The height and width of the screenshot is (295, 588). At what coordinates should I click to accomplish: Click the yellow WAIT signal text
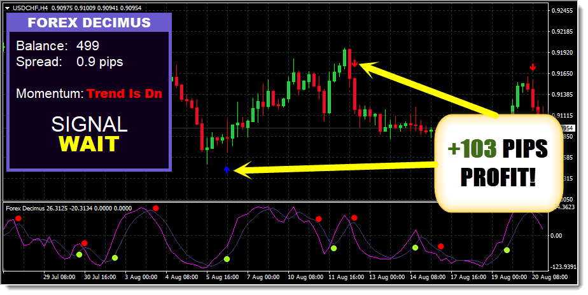pos(89,144)
